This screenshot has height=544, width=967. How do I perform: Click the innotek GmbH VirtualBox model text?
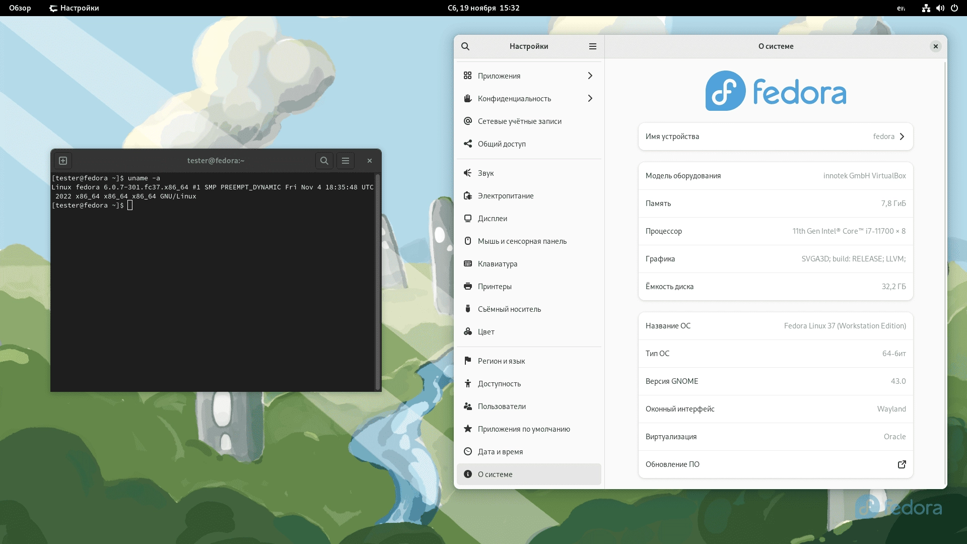(x=865, y=176)
